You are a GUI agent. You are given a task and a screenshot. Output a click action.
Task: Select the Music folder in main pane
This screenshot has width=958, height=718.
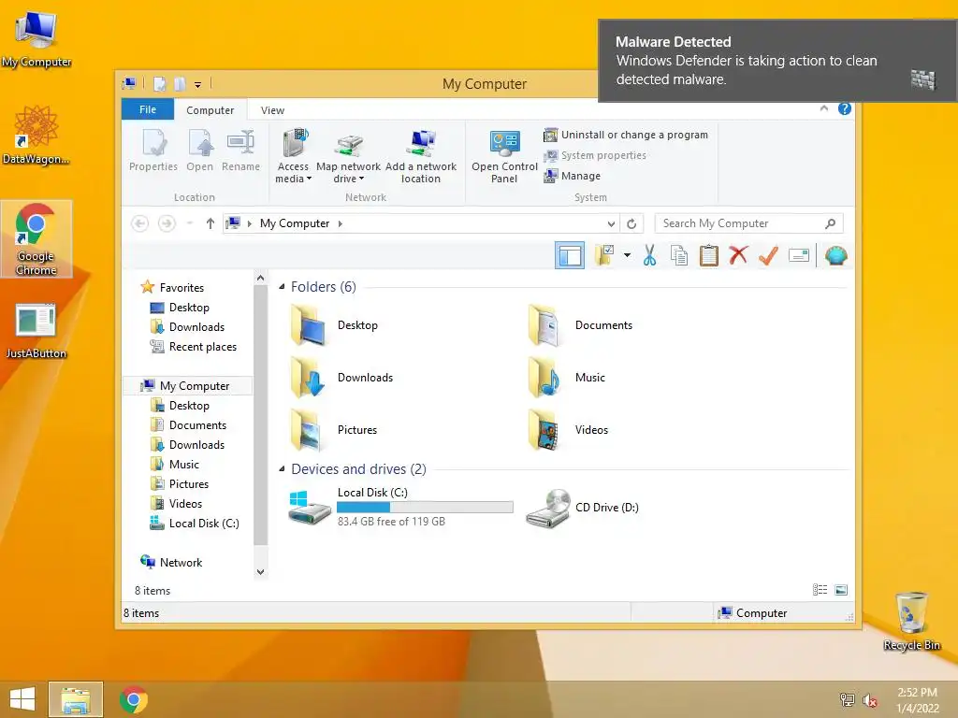point(568,378)
